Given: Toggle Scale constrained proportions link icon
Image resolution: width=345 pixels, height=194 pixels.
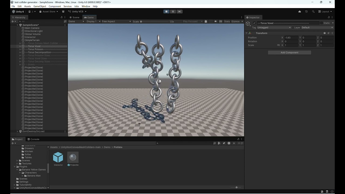Looking at the screenshot, I should pos(278,45).
